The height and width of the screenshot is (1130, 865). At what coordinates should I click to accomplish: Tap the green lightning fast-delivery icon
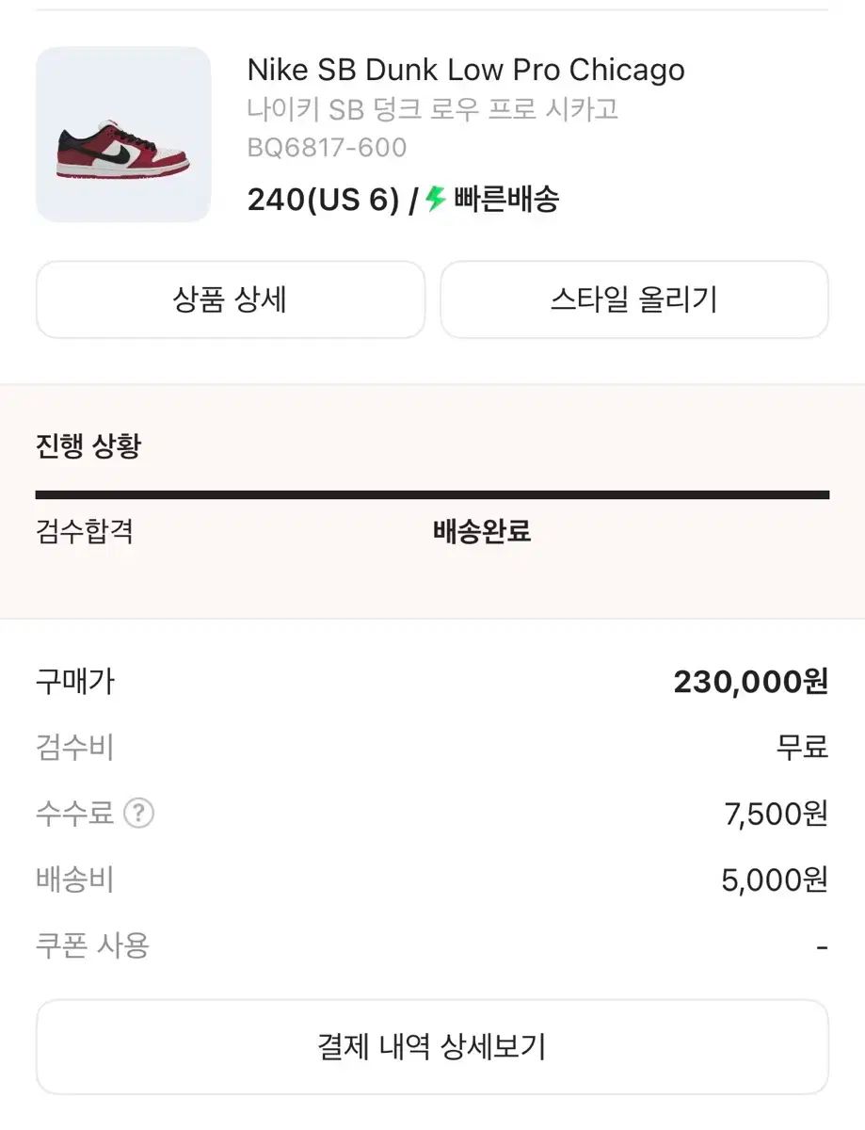(435, 199)
